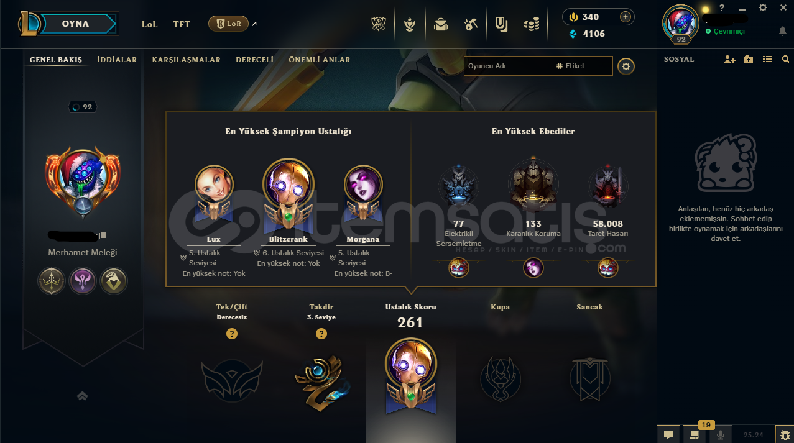Click the friends search magnifier icon
Image resolution: width=794 pixels, height=443 pixels.
point(786,59)
